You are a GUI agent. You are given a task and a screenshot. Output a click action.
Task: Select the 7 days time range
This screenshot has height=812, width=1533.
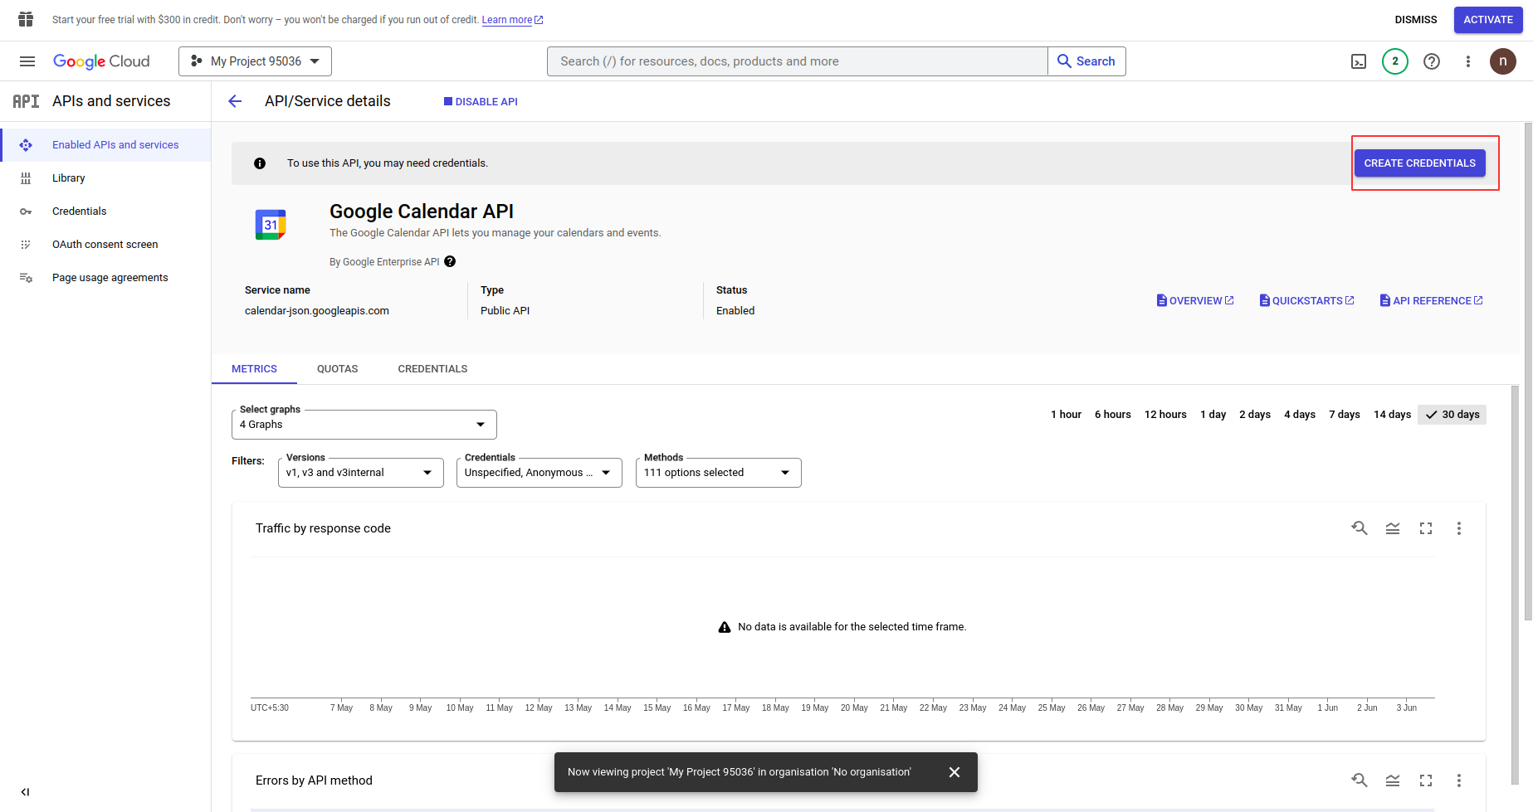(1344, 415)
